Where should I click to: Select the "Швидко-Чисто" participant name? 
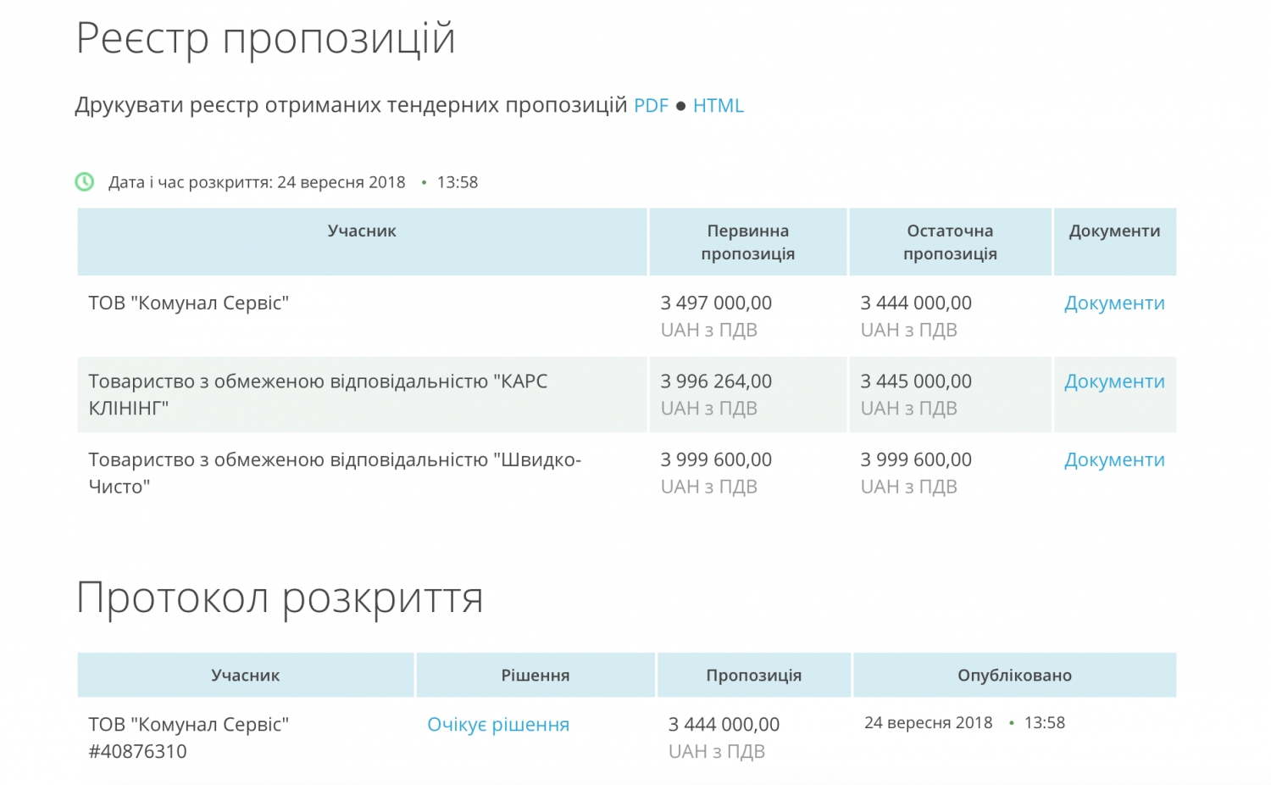tap(334, 472)
